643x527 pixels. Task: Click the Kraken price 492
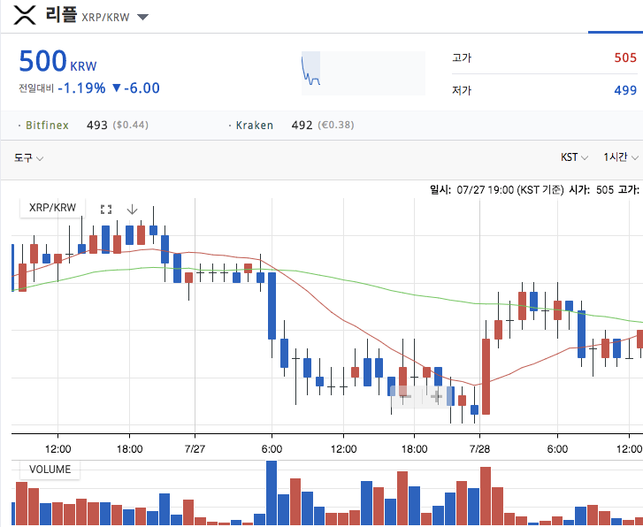click(x=302, y=125)
